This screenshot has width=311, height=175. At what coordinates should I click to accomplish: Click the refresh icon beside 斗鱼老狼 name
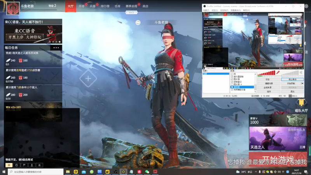click(x=138, y=23)
